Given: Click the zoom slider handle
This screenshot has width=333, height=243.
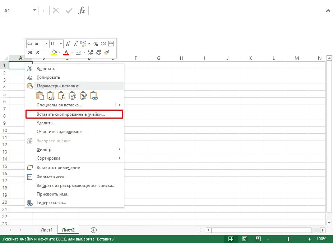Looking at the screenshot, I should click(x=288, y=239).
